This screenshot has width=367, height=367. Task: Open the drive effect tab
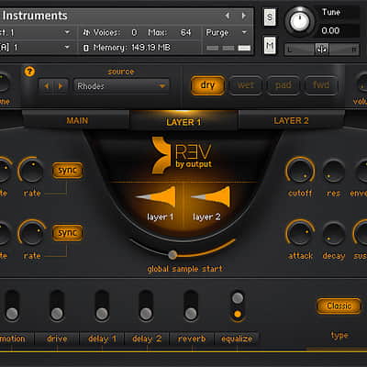[x=57, y=339]
